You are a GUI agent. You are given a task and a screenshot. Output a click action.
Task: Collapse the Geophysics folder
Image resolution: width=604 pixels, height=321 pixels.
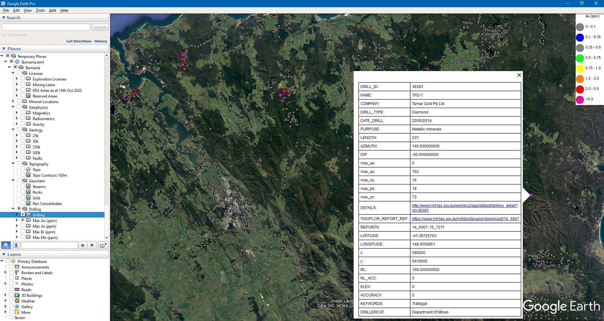[x=13, y=107]
